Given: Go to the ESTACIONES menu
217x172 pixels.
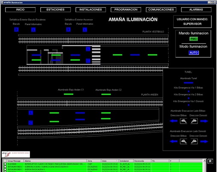Looking at the screenshot, I should (55, 10).
